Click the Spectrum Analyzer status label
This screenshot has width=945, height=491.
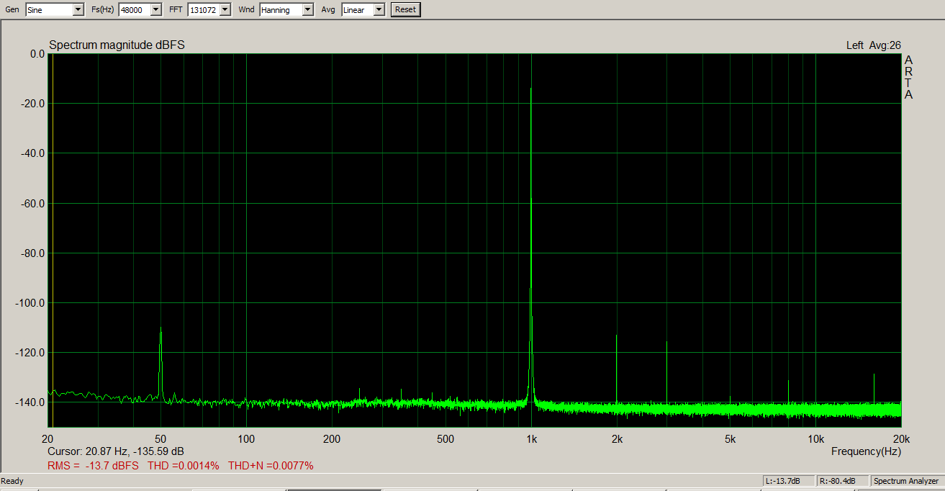(906, 481)
